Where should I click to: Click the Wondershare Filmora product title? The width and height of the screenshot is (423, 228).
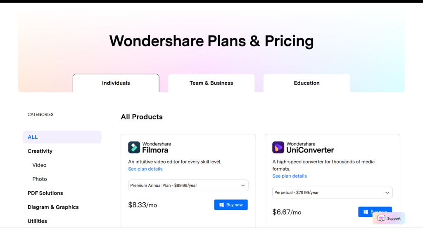coord(157,147)
